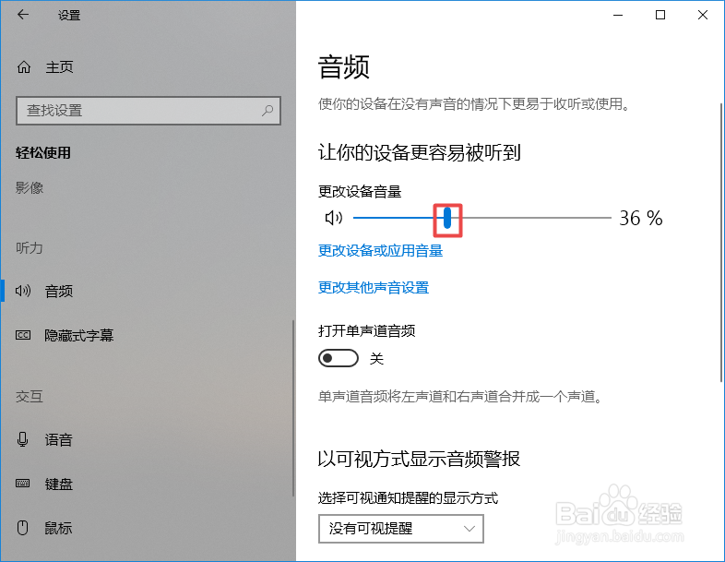This screenshot has height=562, width=725.
Task: Open the 更改其他声音设置 link
Action: 374,287
